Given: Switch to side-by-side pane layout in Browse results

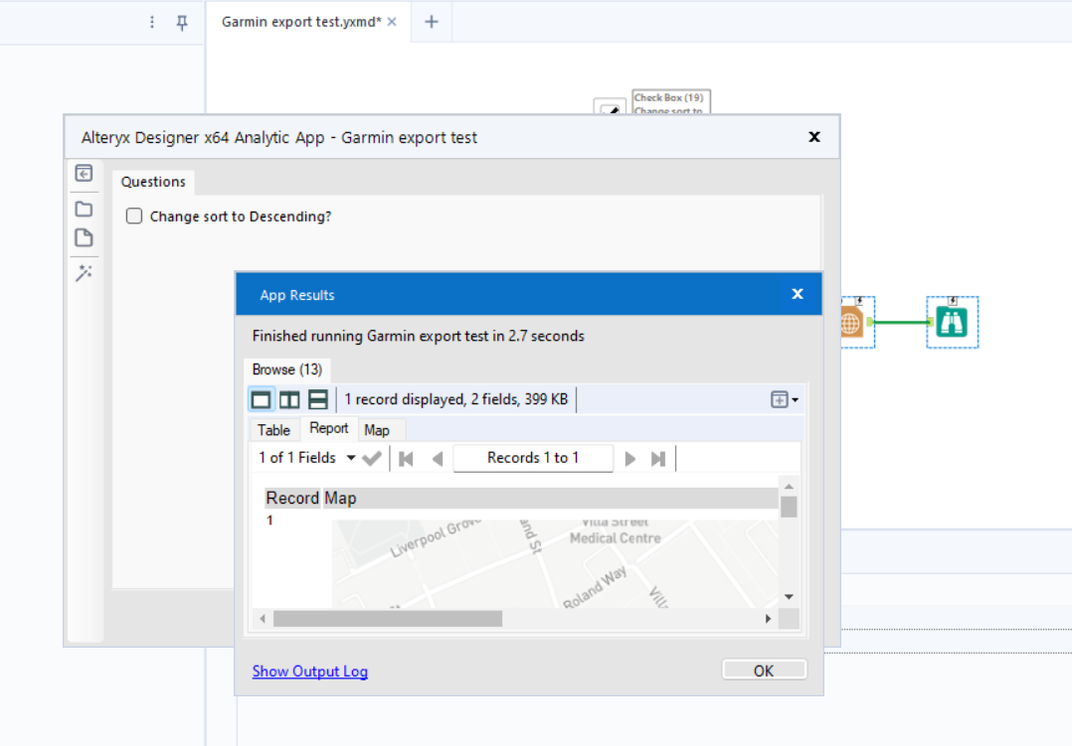Looking at the screenshot, I should click(288, 398).
